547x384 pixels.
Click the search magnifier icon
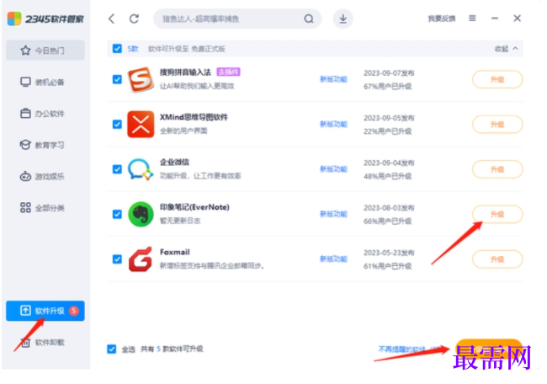pyautogui.click(x=308, y=19)
